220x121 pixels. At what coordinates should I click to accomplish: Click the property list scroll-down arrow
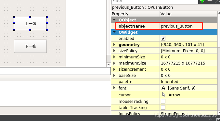[x=219, y=113]
